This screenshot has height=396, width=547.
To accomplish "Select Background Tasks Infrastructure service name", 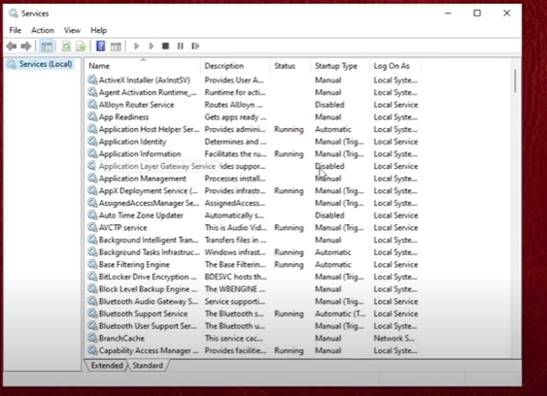I will [x=150, y=252].
